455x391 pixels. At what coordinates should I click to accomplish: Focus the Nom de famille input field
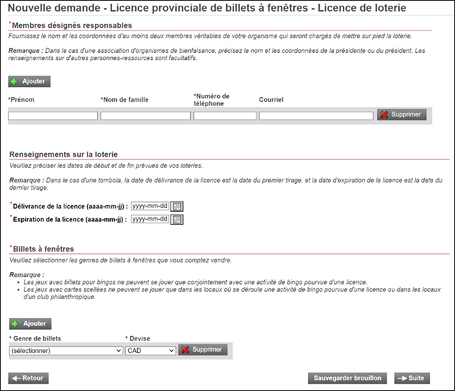pyautogui.click(x=146, y=116)
